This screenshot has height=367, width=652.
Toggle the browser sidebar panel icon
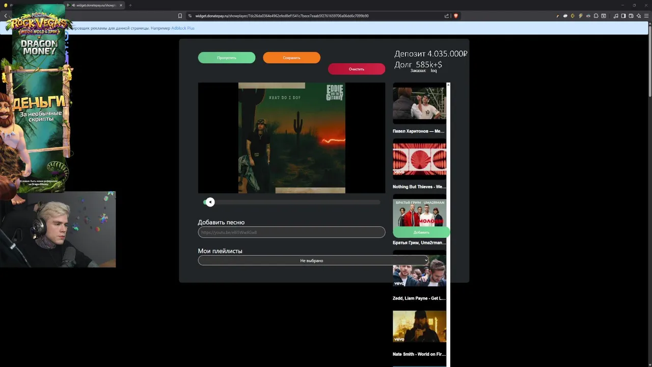click(x=623, y=16)
